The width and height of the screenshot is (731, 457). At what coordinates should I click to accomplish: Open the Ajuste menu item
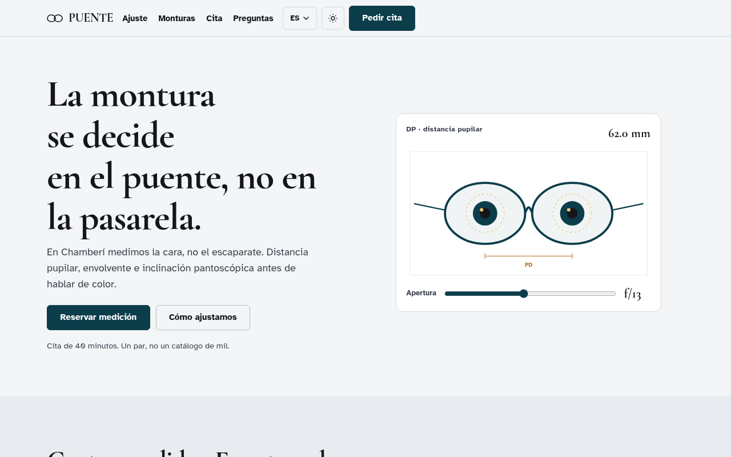[x=135, y=18]
